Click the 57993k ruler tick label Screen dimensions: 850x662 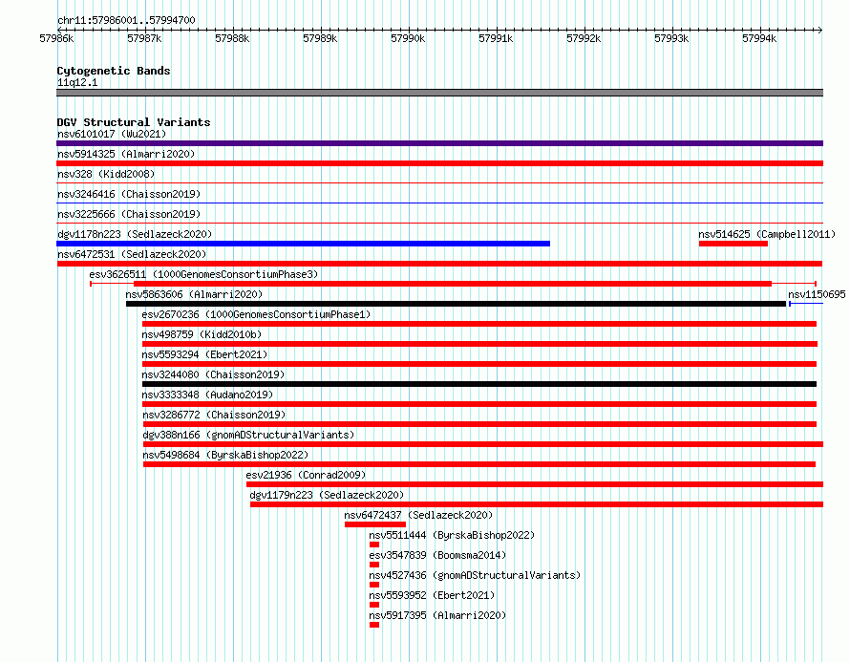point(671,38)
